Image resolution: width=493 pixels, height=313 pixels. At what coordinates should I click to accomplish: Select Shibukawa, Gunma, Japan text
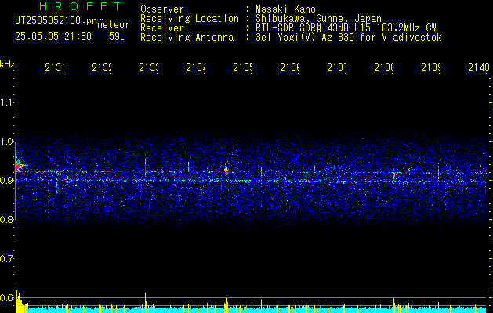point(318,19)
